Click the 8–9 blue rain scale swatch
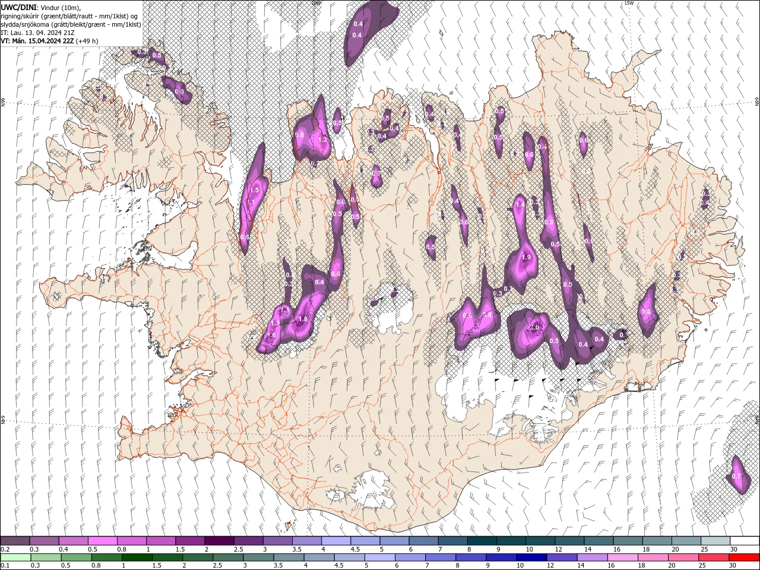The height and width of the screenshot is (570, 760). pyautogui.click(x=471, y=558)
